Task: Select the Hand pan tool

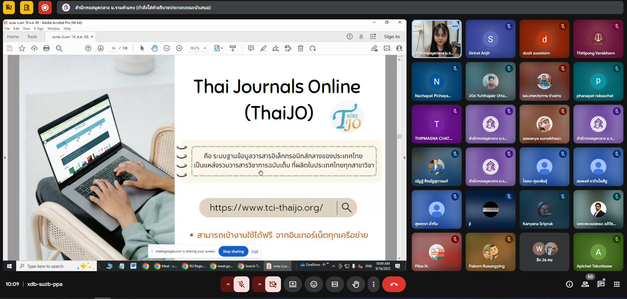Action: click(154, 48)
